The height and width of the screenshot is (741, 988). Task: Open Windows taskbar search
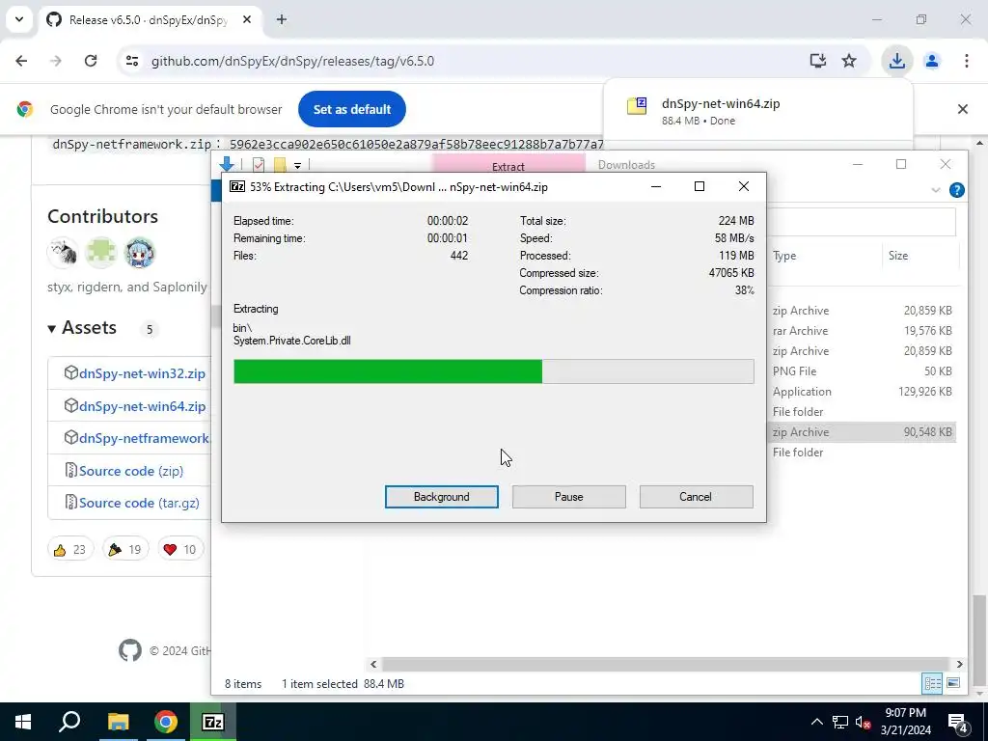coord(69,722)
